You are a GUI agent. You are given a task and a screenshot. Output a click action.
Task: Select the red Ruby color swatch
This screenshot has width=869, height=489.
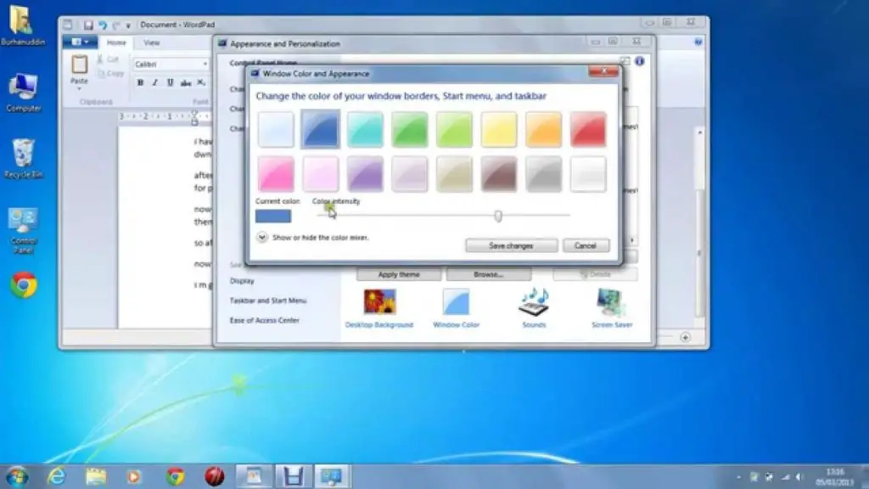[x=588, y=129]
